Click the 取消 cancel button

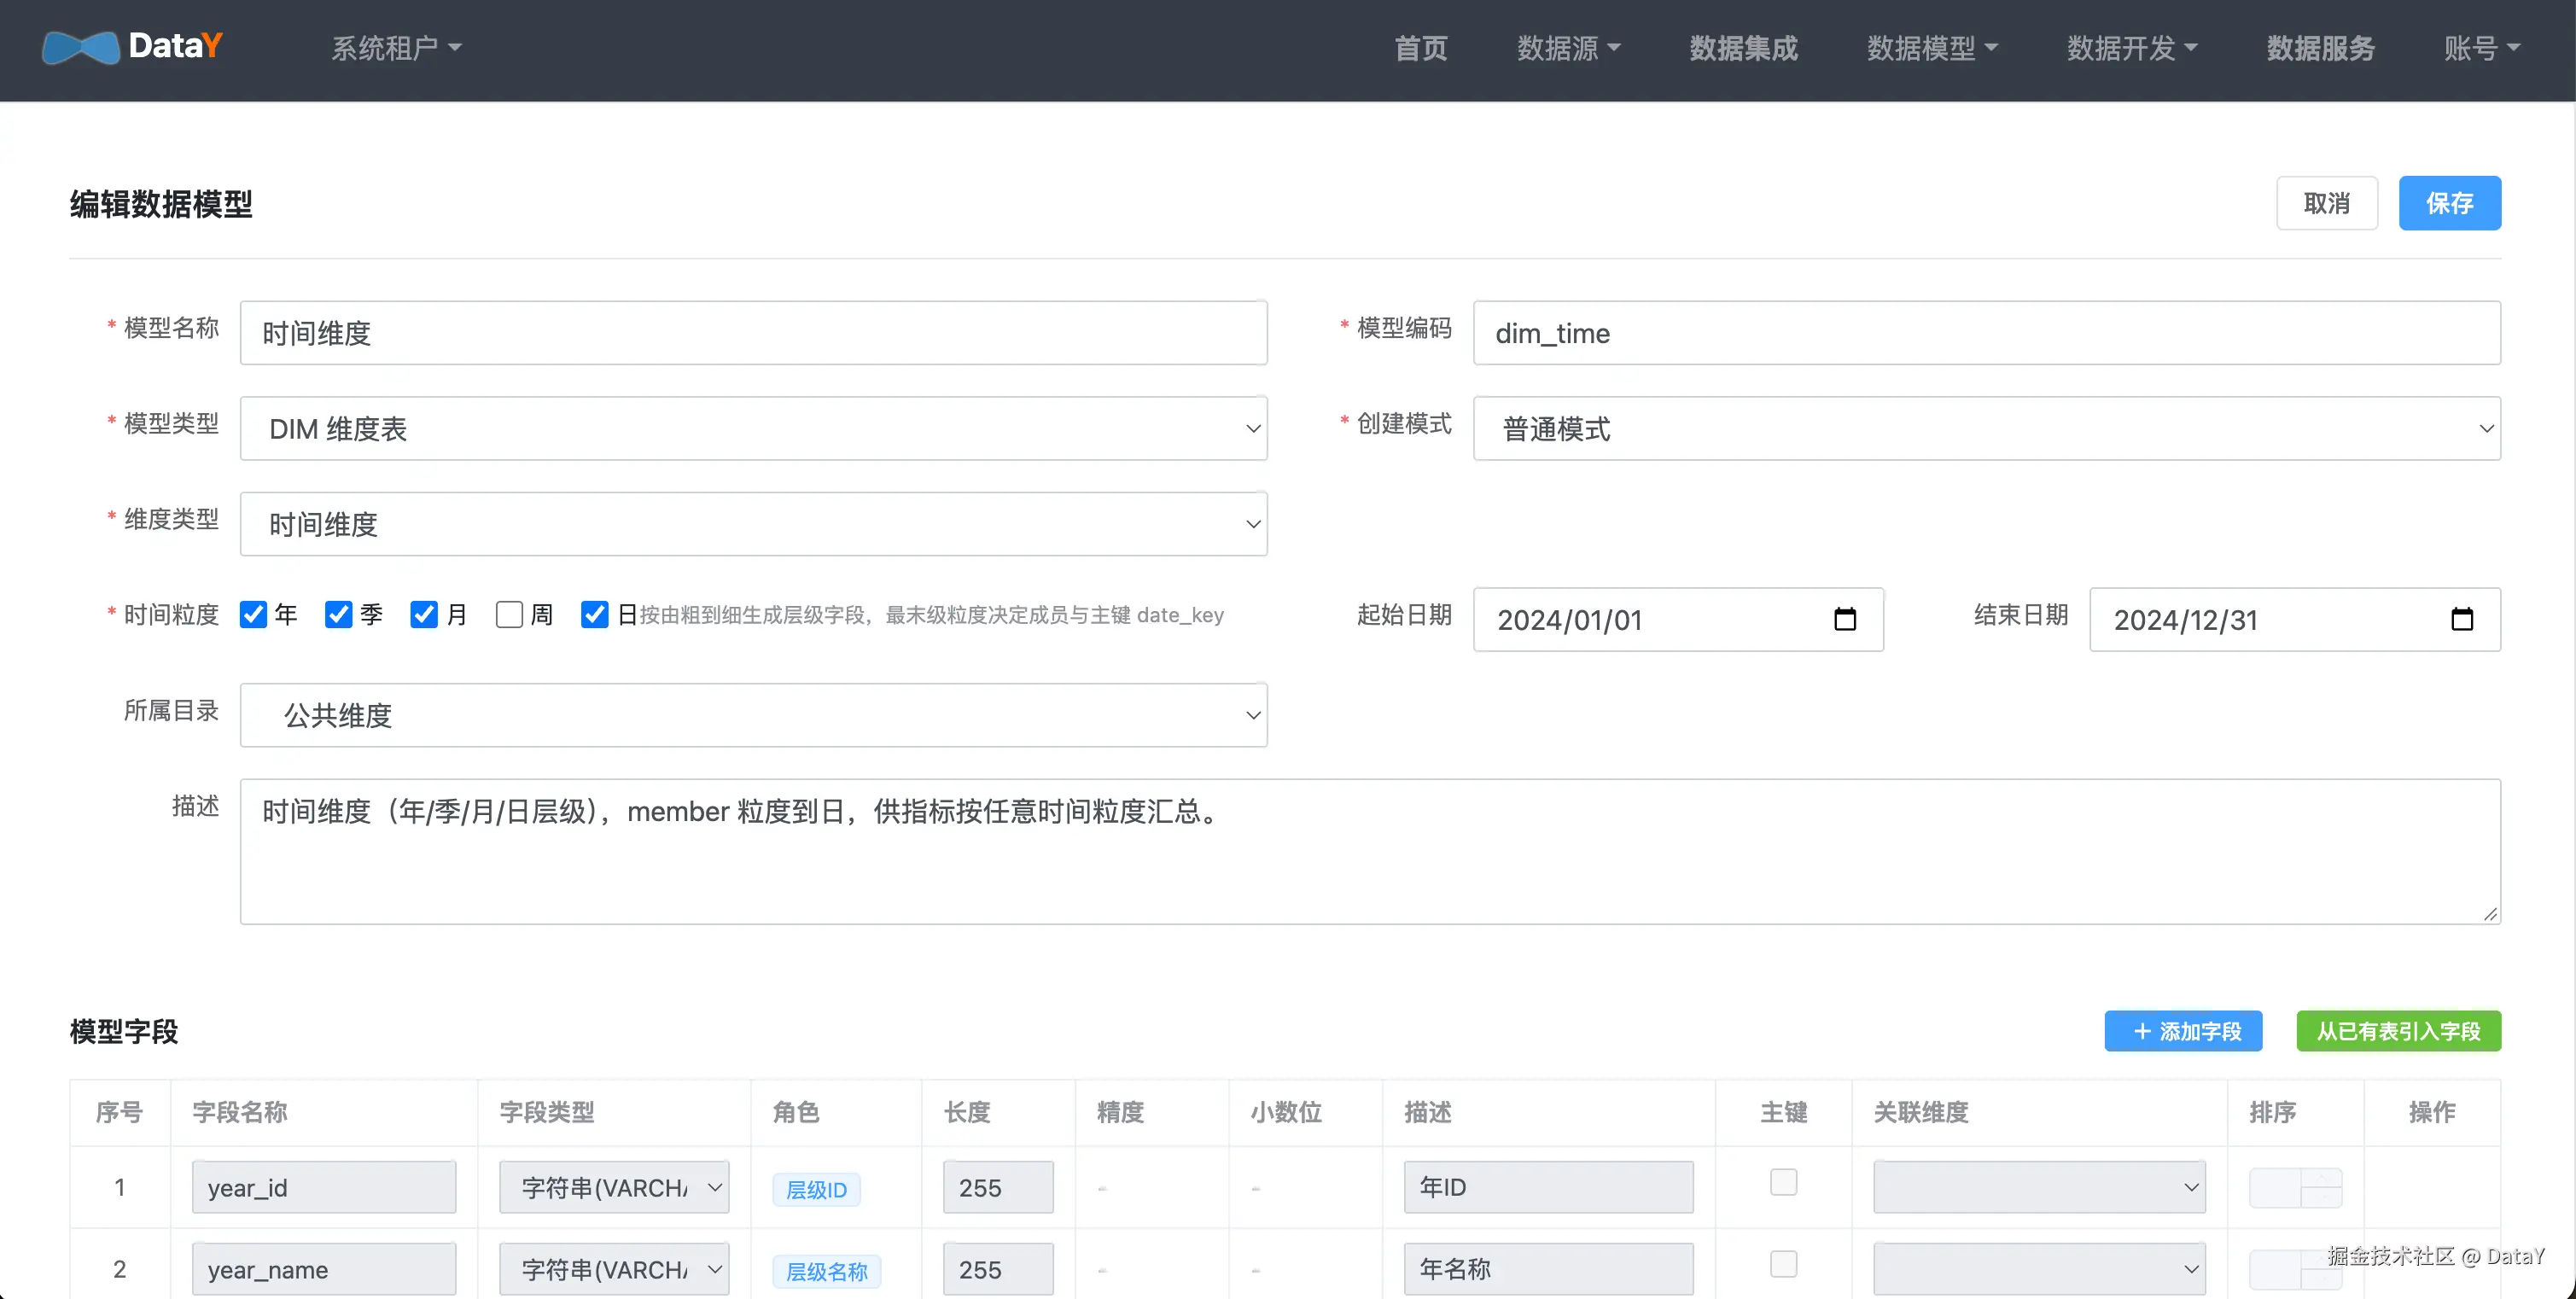2326,203
